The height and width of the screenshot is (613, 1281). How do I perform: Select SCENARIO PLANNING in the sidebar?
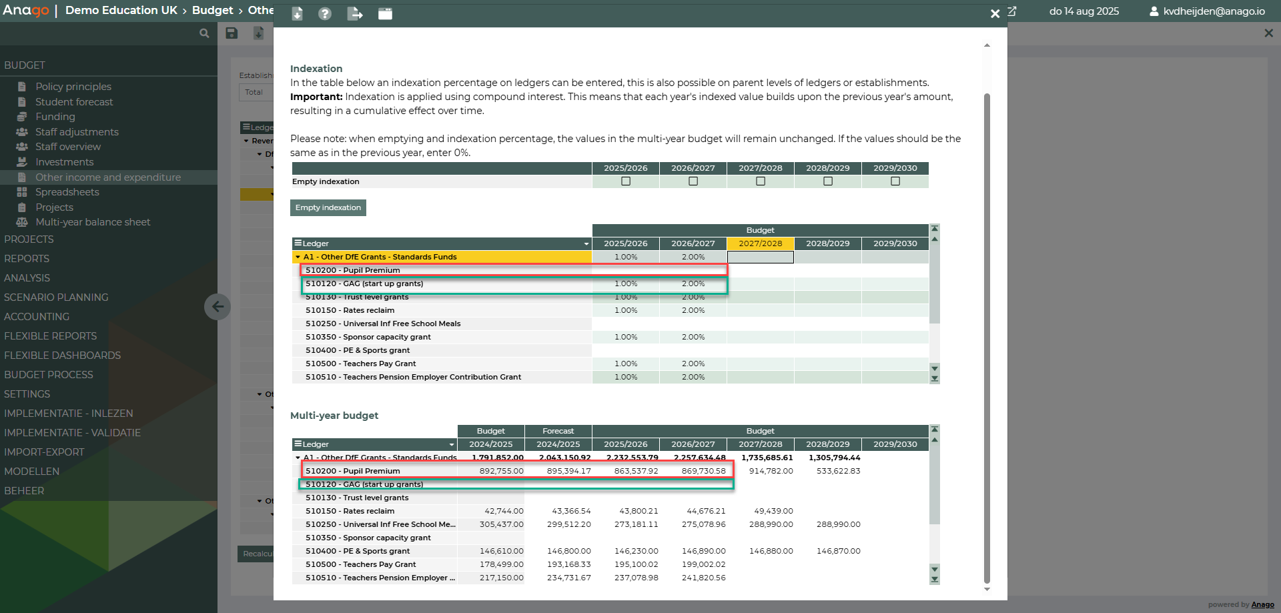pos(56,297)
